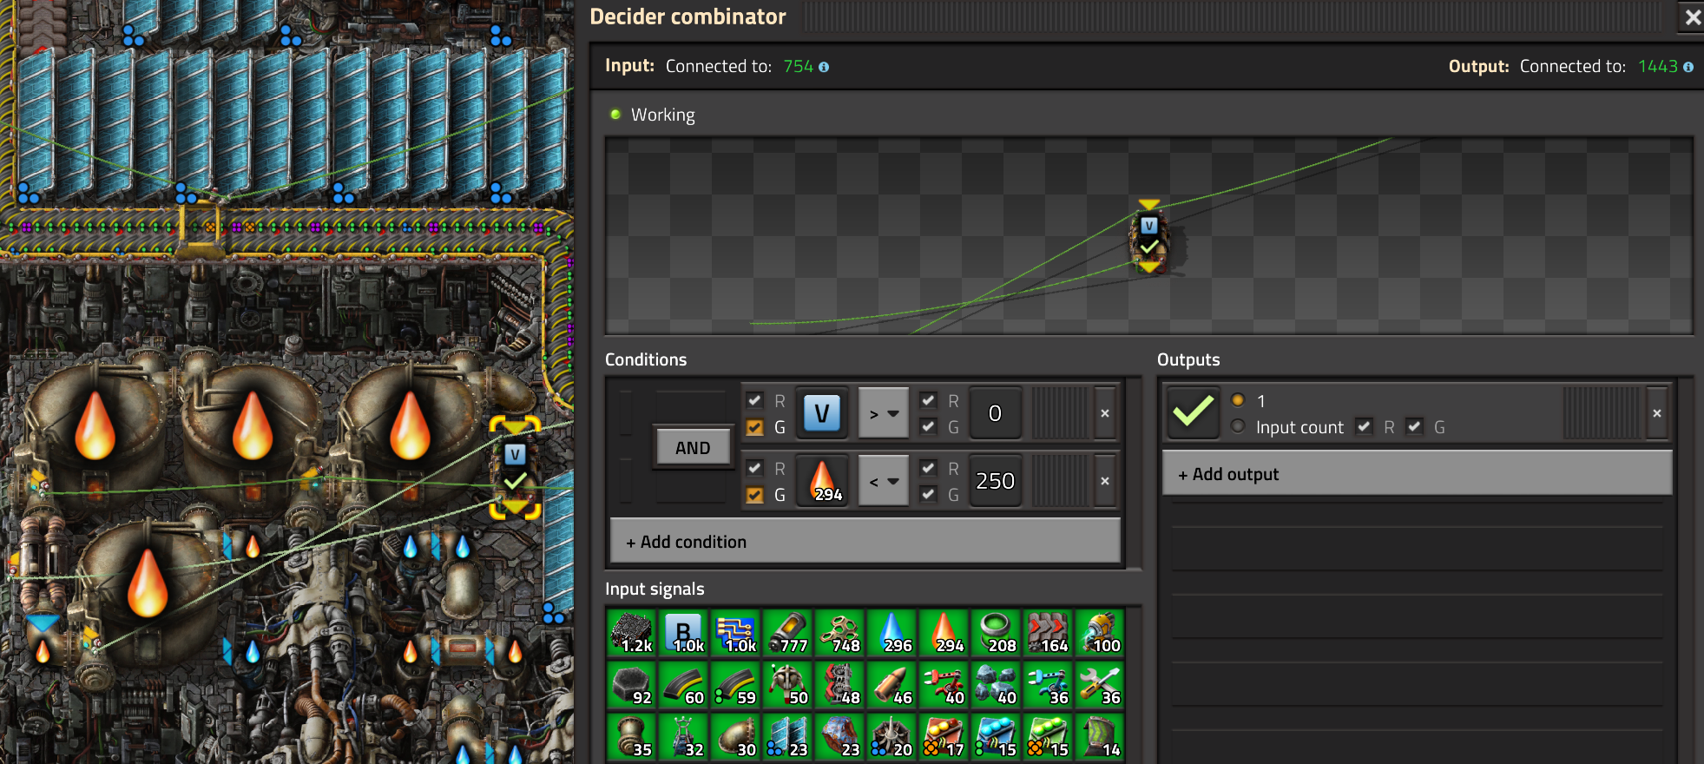The height and width of the screenshot is (764, 1704).
Task: Click the battery-like canister signal showing 777
Action: (x=788, y=633)
